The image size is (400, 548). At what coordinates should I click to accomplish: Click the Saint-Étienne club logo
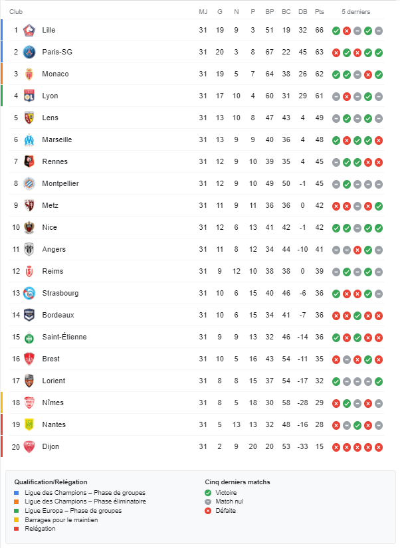[29, 337]
